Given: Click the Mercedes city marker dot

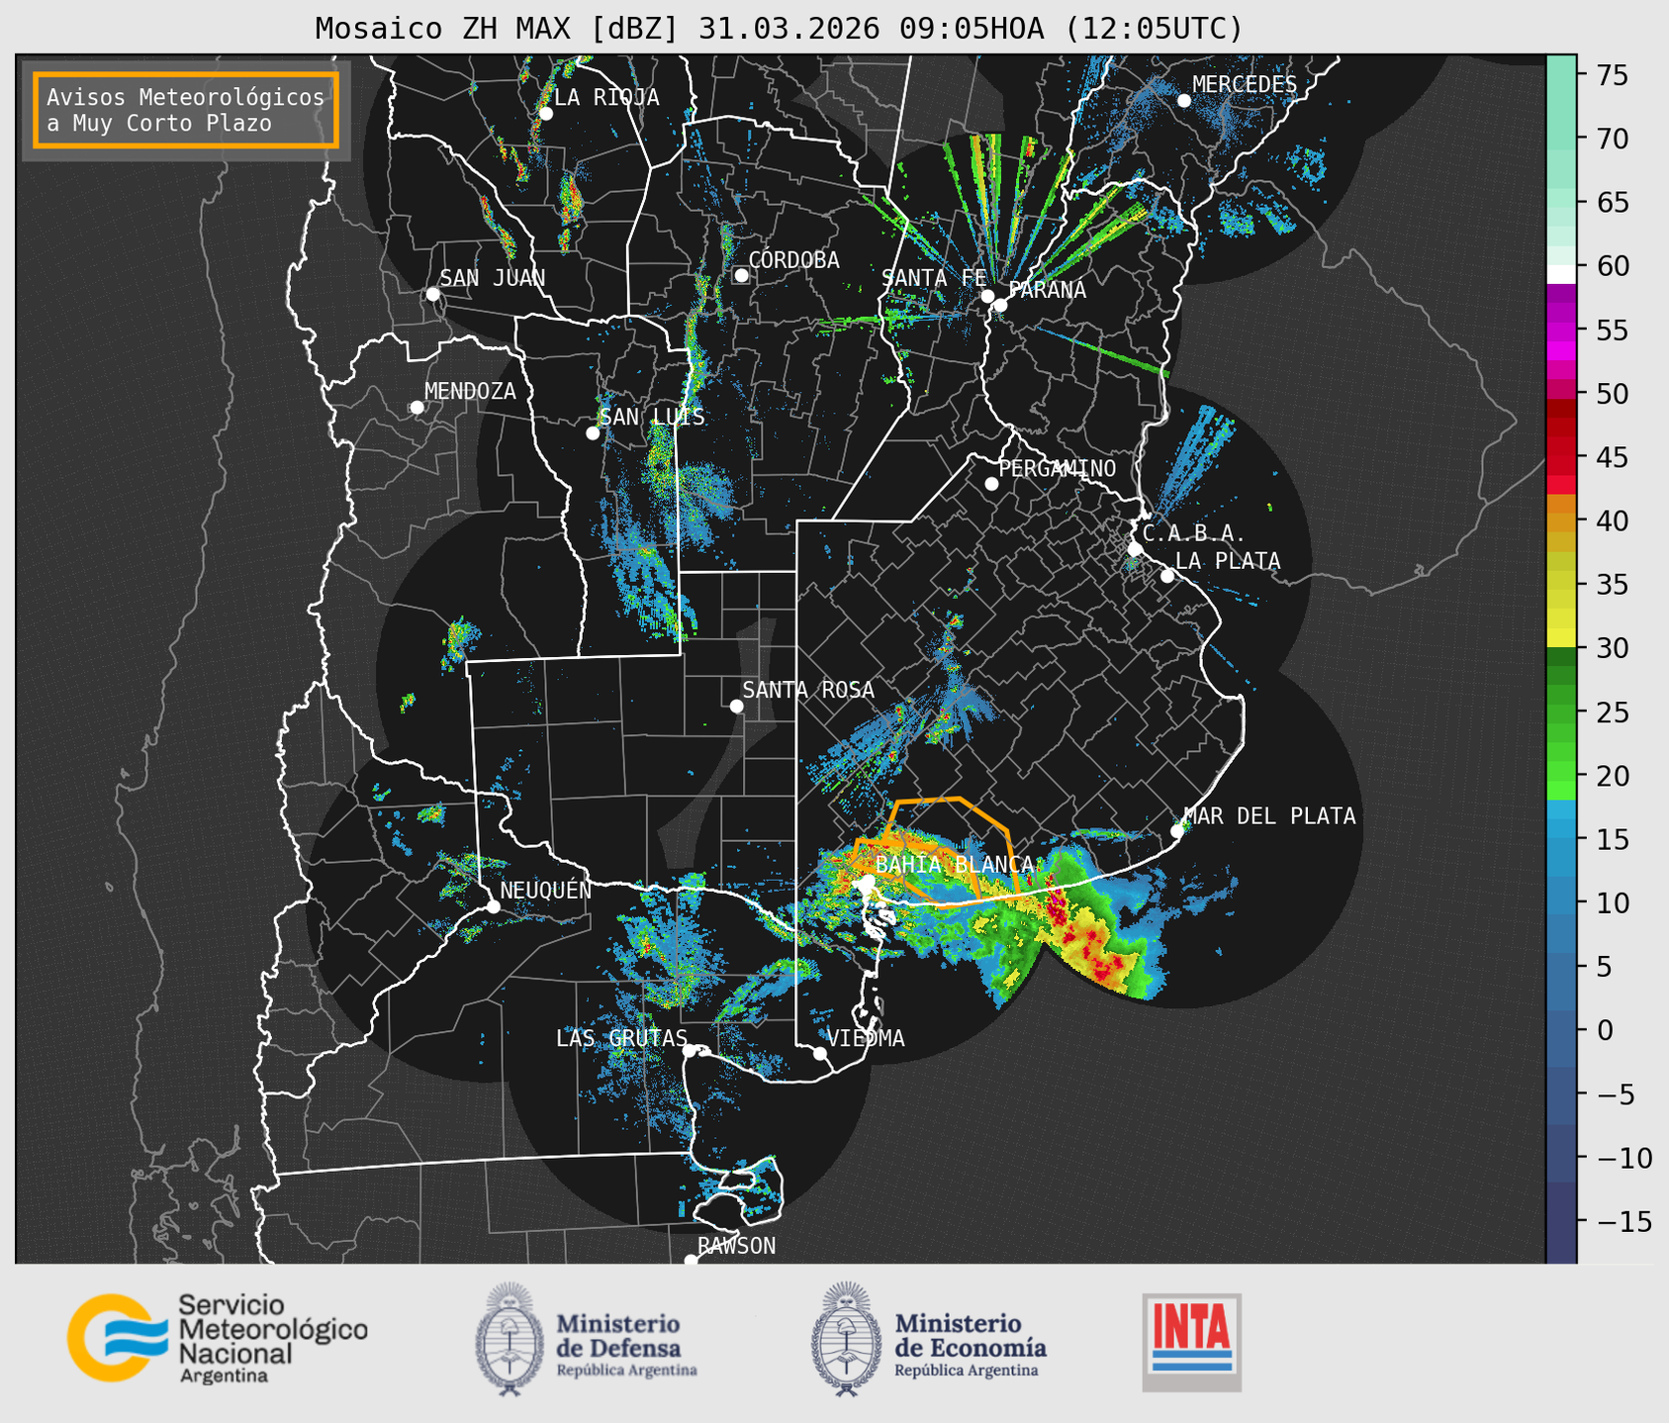Looking at the screenshot, I should [1184, 100].
